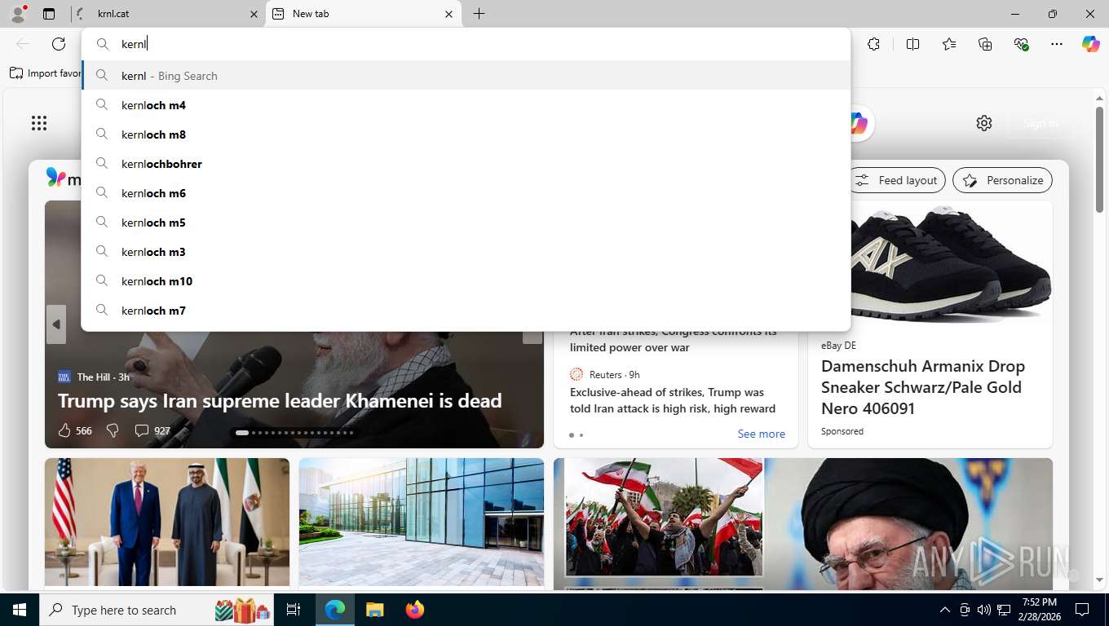Go to previous news slide arrow
Image resolution: width=1109 pixels, height=626 pixels.
pyautogui.click(x=55, y=324)
